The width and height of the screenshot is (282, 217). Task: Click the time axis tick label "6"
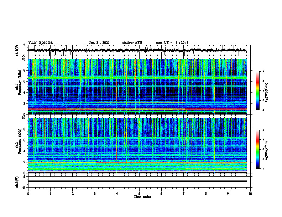[162, 194]
